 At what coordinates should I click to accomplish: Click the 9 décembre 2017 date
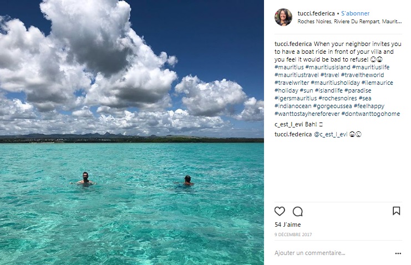pos(293,235)
